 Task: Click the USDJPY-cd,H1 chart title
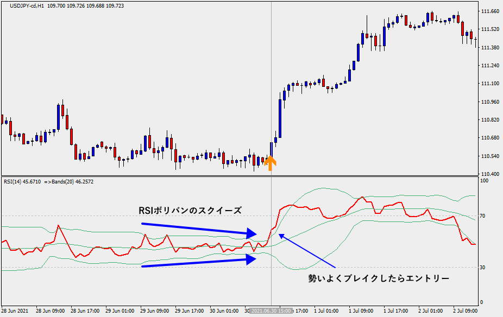pyautogui.click(x=27, y=5)
